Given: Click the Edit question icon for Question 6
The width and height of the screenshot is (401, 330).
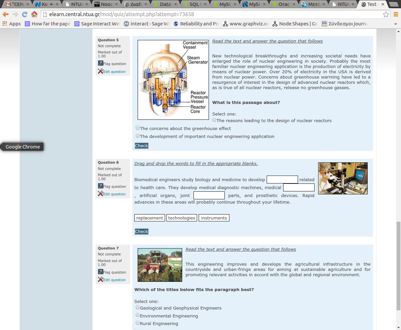Looking at the screenshot, I should (101, 194).
